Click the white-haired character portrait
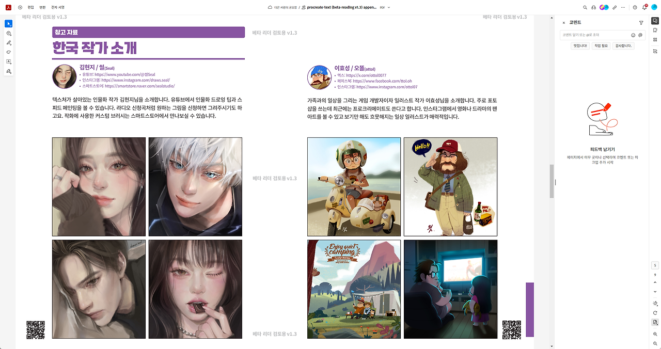 tap(195, 187)
